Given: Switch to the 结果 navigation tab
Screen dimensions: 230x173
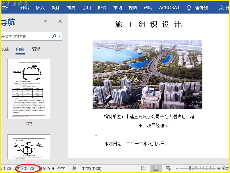Looking at the screenshot, I should click(x=36, y=49).
